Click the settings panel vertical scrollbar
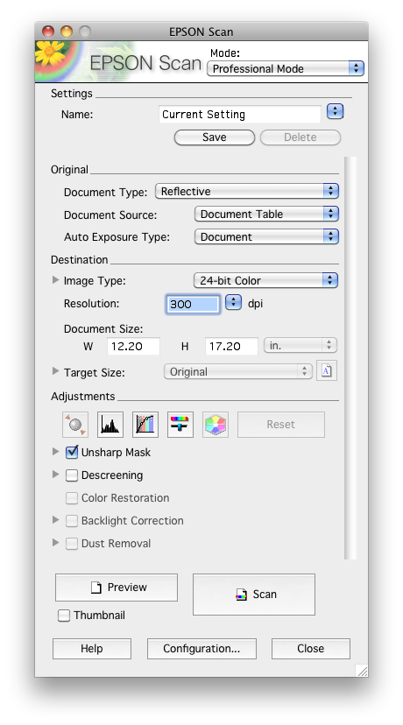The height and width of the screenshot is (725, 403). pos(350,358)
